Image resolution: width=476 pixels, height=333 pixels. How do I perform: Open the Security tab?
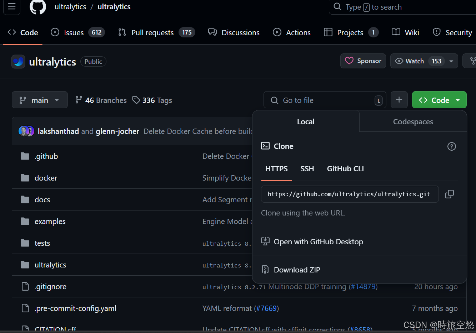tap(452, 32)
